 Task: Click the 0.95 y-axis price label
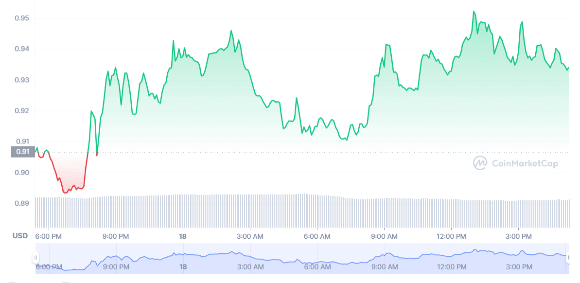pos(22,18)
